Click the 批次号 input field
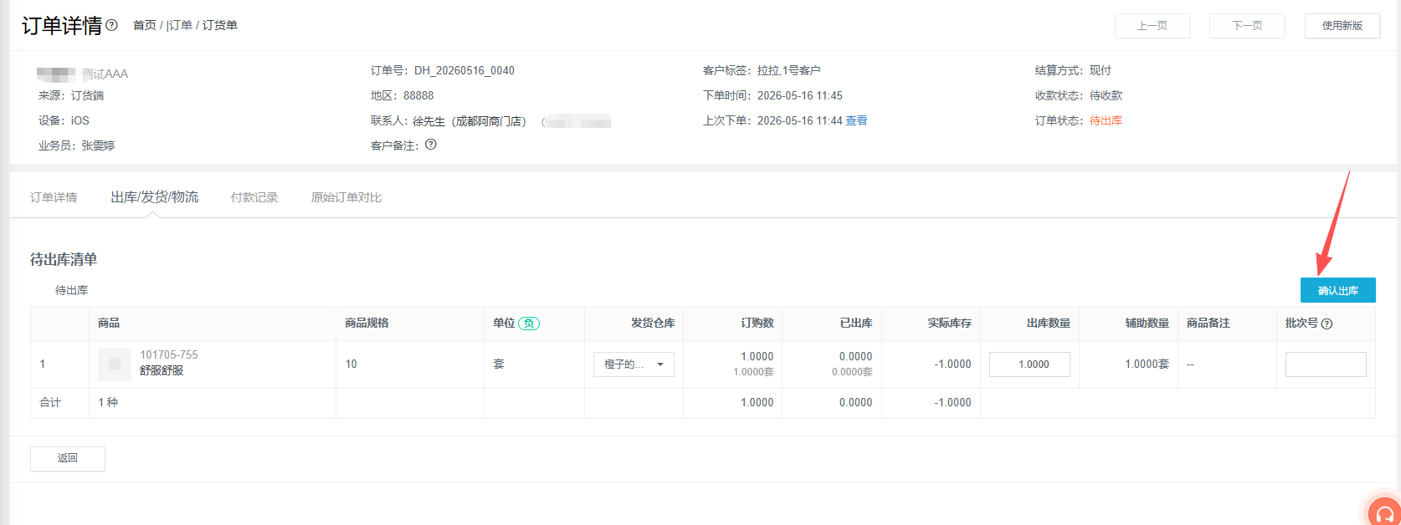This screenshot has width=1401, height=525. coord(1326,364)
